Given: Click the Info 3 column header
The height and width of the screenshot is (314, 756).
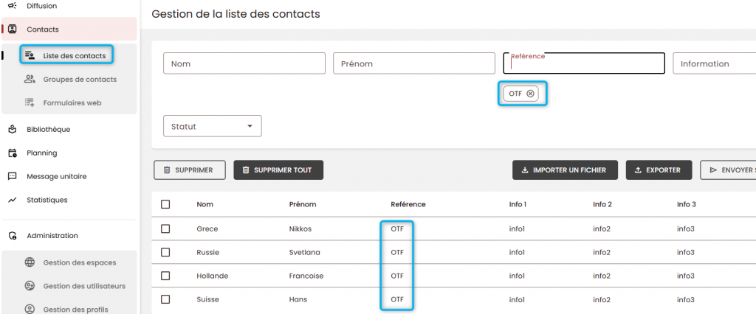Looking at the screenshot, I should pyautogui.click(x=686, y=204).
